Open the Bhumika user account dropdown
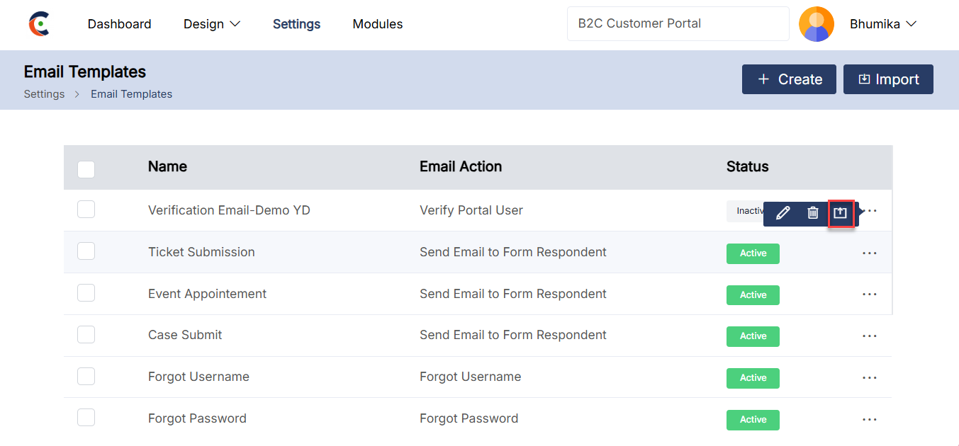This screenshot has height=446, width=959. click(883, 24)
